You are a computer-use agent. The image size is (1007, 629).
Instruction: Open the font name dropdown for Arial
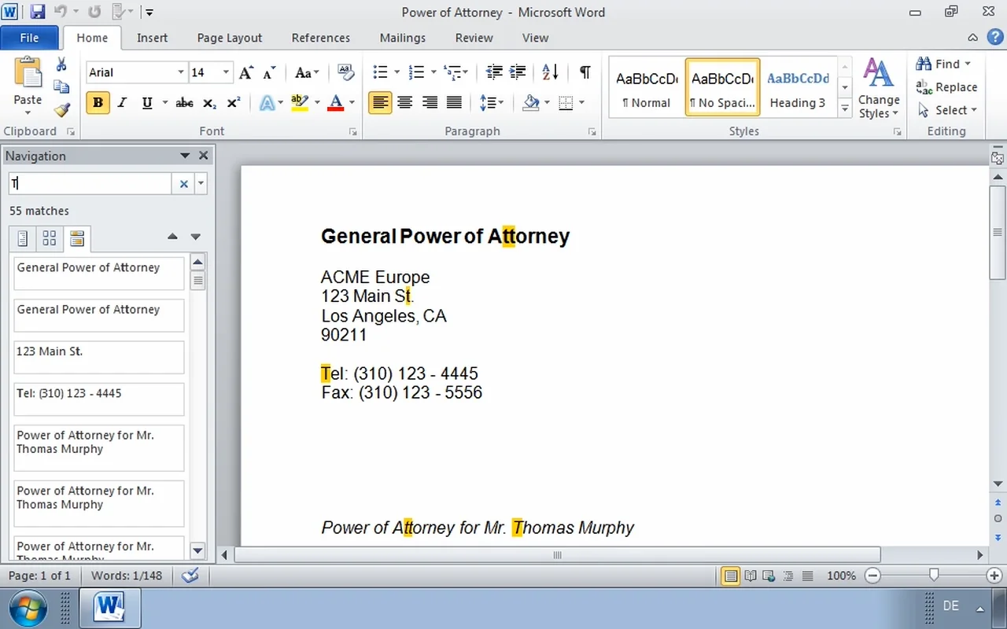coord(180,72)
